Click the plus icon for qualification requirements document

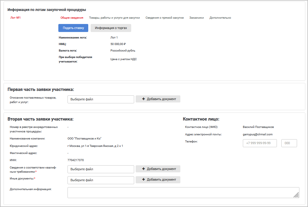[144, 169]
